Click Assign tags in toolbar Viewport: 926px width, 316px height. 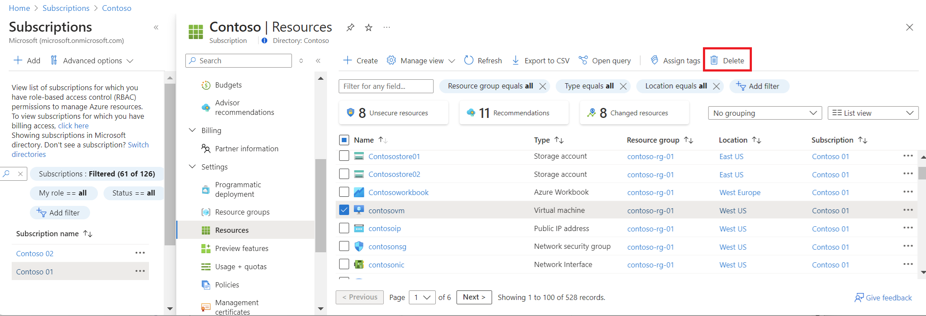pyautogui.click(x=675, y=61)
